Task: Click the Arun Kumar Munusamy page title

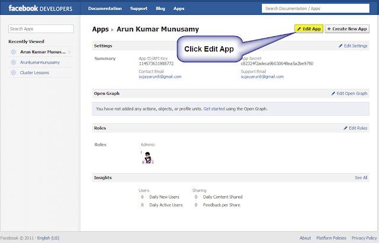Action: 158,29
